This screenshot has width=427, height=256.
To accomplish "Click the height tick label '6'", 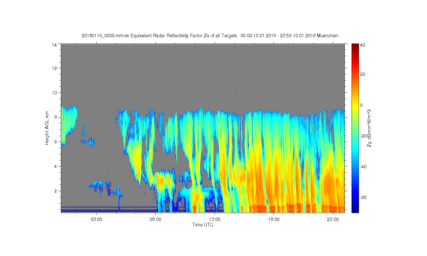I will [x=56, y=142].
